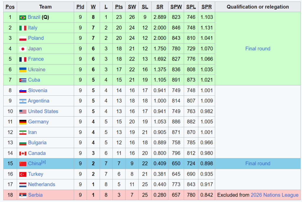Click the Ukraine flag icon
The image size is (302, 202).
23,70
